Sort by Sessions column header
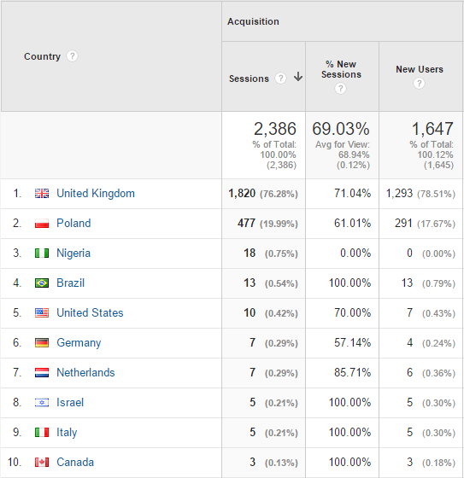This screenshot has width=464, height=478. click(249, 79)
